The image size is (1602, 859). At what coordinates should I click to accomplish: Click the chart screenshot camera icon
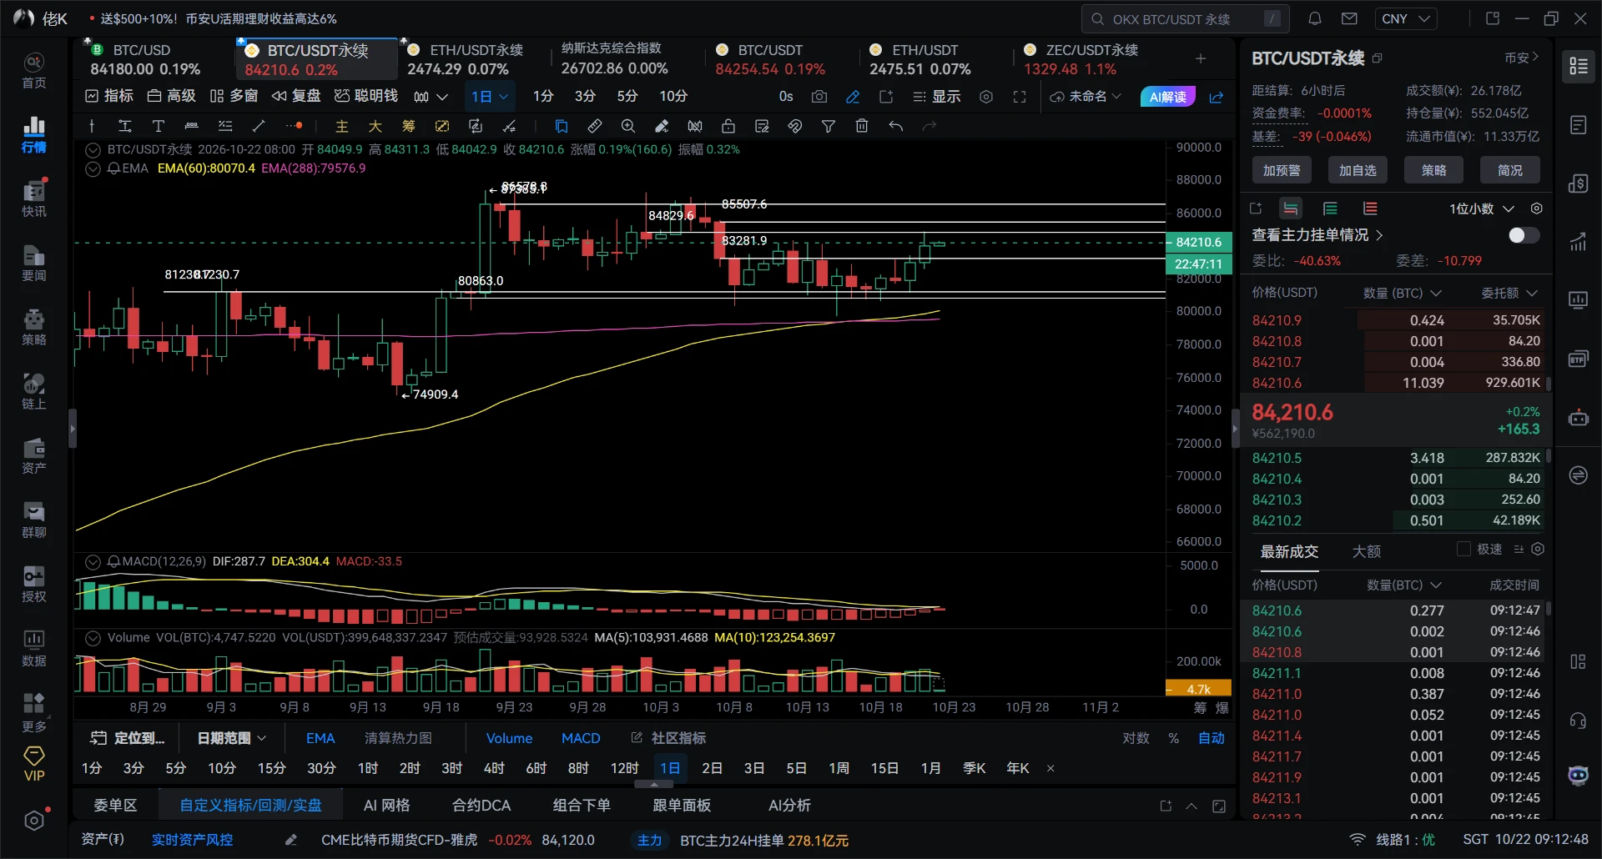(819, 97)
